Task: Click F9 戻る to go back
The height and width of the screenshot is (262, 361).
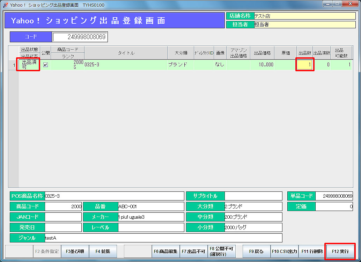Action: point(256,251)
